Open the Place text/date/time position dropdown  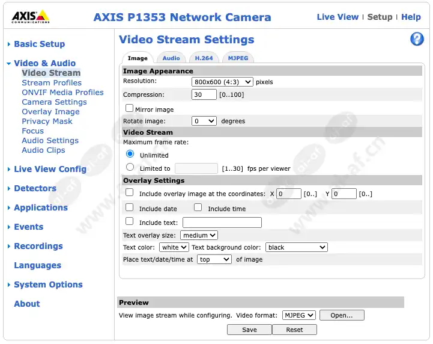coord(214,259)
